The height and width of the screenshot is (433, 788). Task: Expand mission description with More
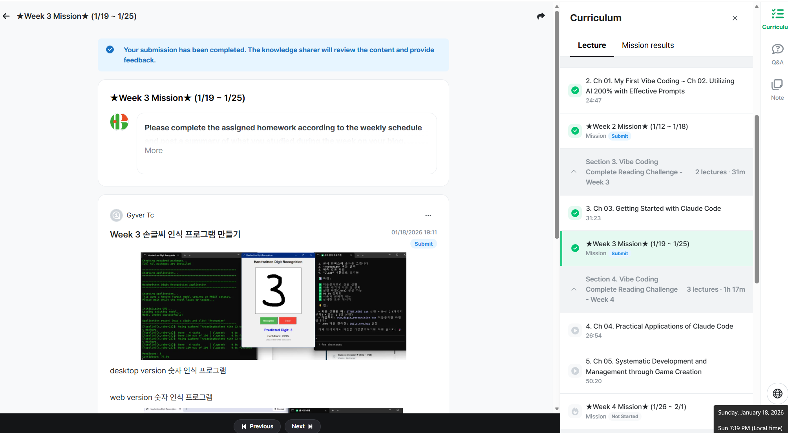154,150
